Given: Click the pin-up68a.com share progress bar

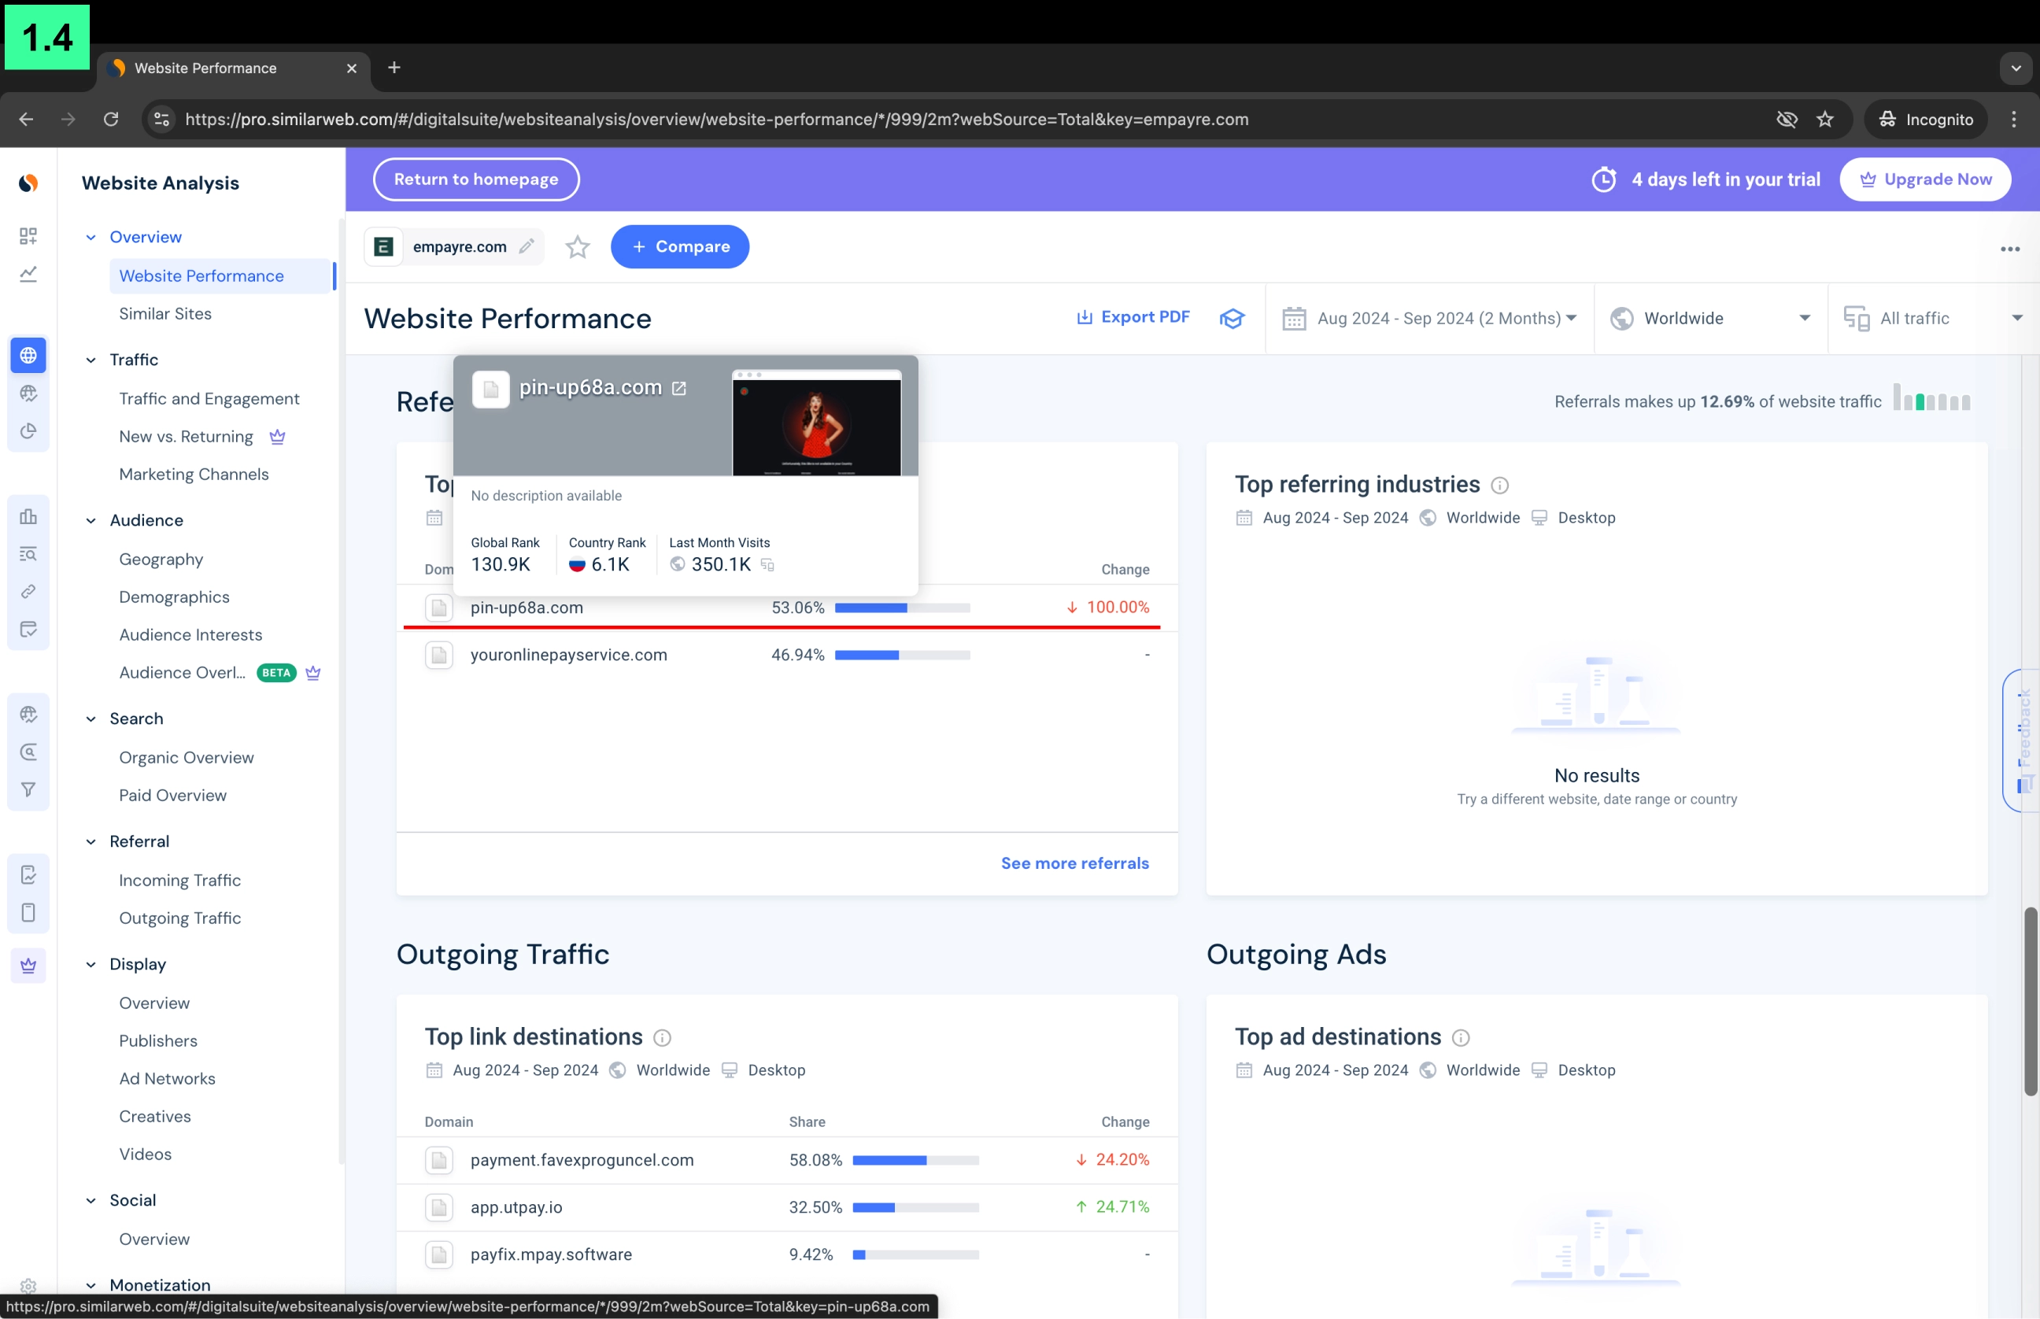Looking at the screenshot, I should coord(902,608).
